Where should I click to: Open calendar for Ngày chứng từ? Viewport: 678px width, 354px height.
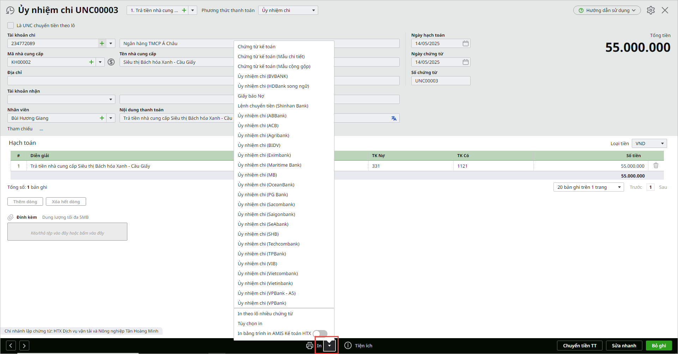466,62
